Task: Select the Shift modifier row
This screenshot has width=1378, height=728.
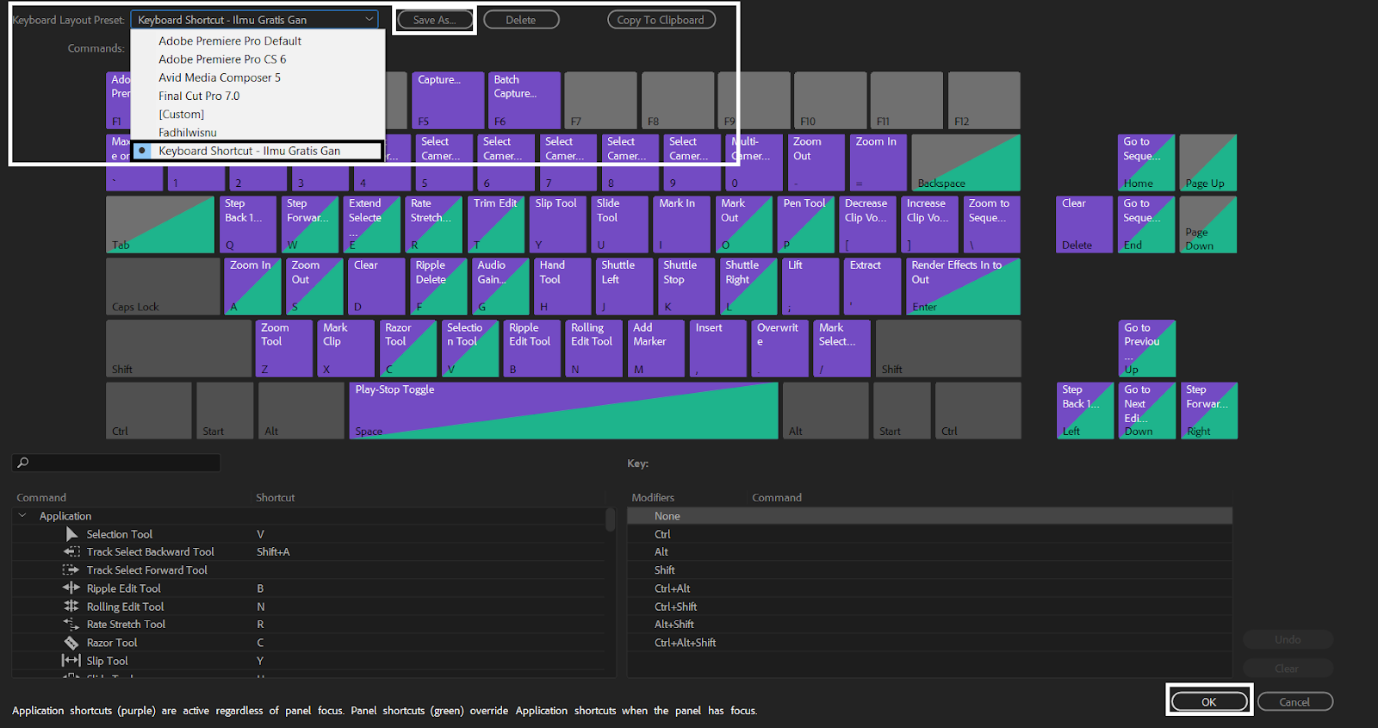Action: tap(930, 570)
